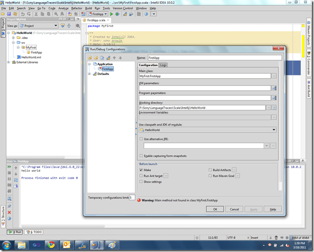Click the remove configuration icon
This screenshot has height=252, width=314.
point(96,57)
